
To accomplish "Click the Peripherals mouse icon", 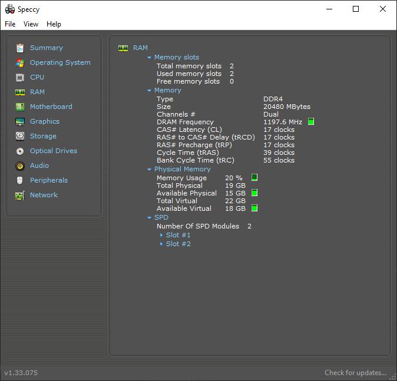I will pyautogui.click(x=20, y=180).
